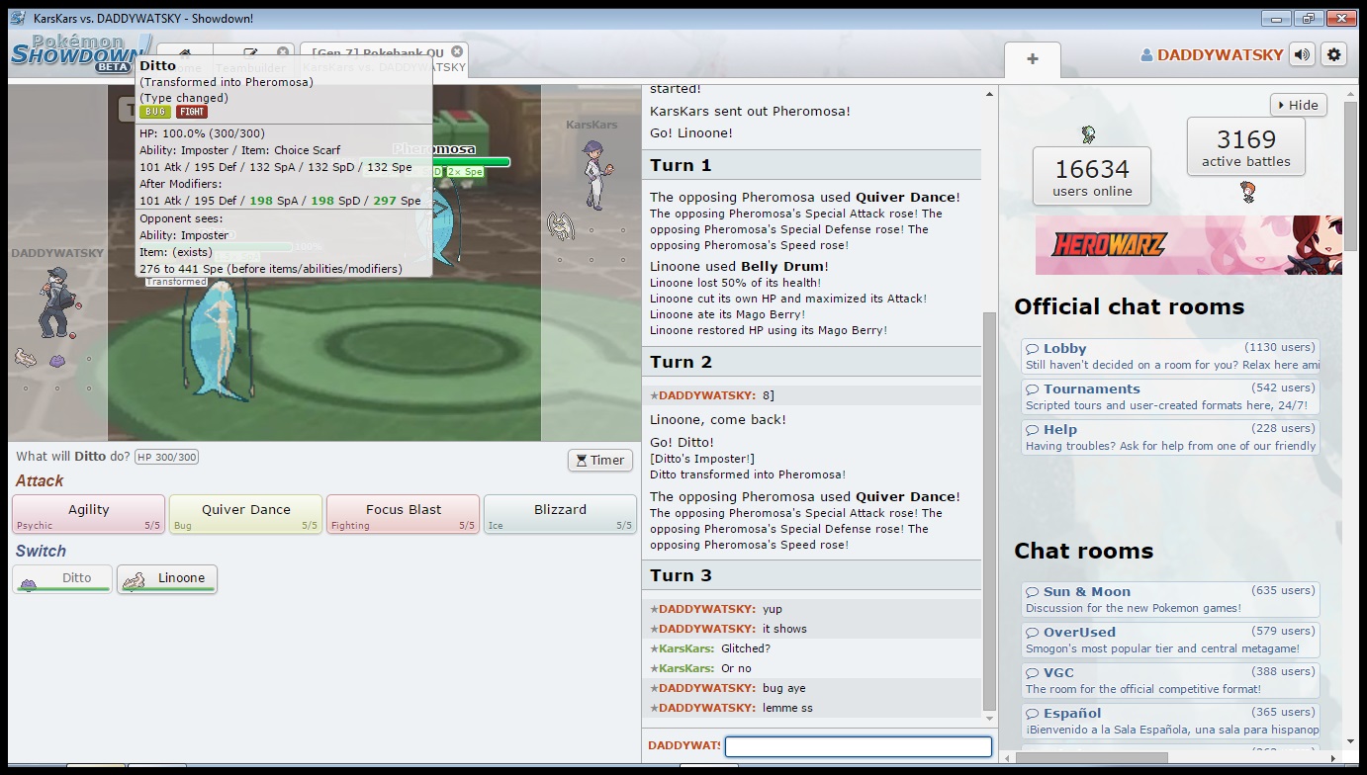This screenshot has height=775, width=1367.
Task: Click the battle chat message input
Action: pos(858,746)
